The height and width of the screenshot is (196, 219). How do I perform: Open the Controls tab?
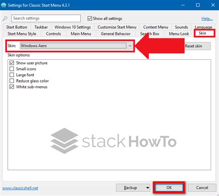[x=54, y=34]
